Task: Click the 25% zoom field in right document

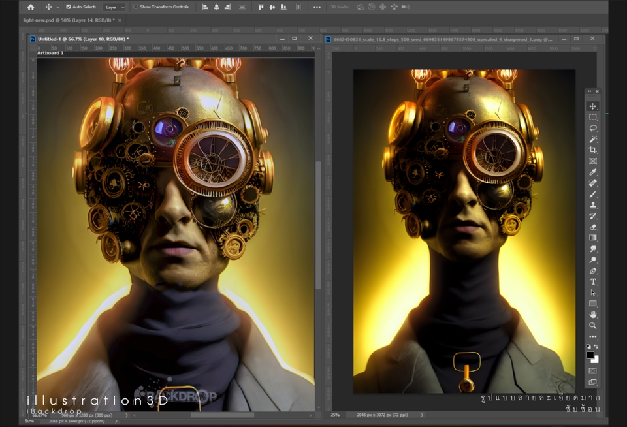Action: pos(336,415)
